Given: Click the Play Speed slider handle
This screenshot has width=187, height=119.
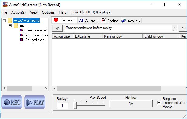Looking at the screenshot, I should click(x=75, y=105).
